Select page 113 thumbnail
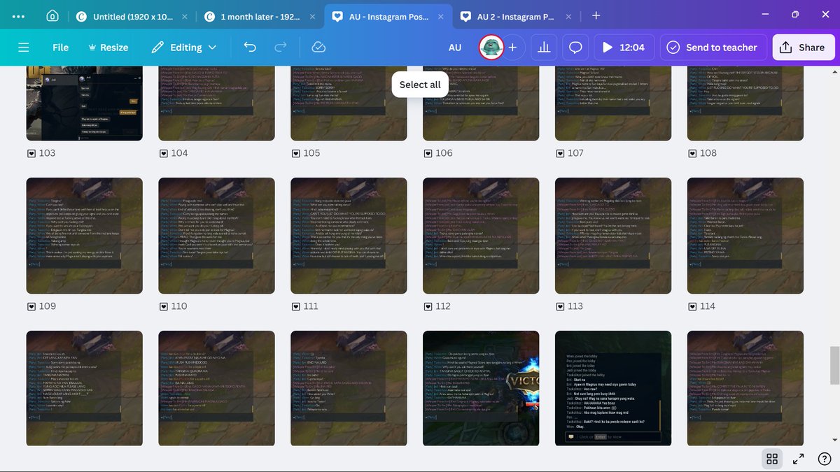Viewport: 840px width, 472px height. pyautogui.click(x=612, y=236)
